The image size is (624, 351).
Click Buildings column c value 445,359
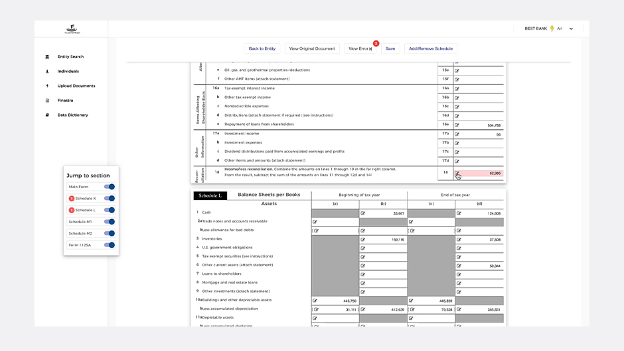(x=445, y=301)
